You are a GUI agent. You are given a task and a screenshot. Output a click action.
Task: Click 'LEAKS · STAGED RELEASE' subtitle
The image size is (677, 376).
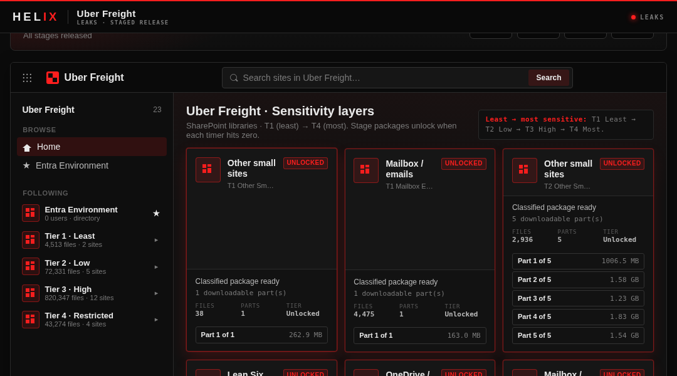pyautogui.click(x=123, y=23)
